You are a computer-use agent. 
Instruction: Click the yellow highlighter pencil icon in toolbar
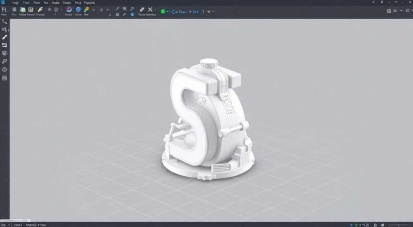pyautogui.click(x=40, y=10)
